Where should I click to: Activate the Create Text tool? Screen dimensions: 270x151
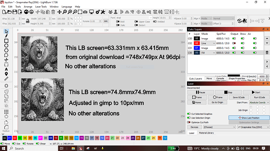pos(6,69)
